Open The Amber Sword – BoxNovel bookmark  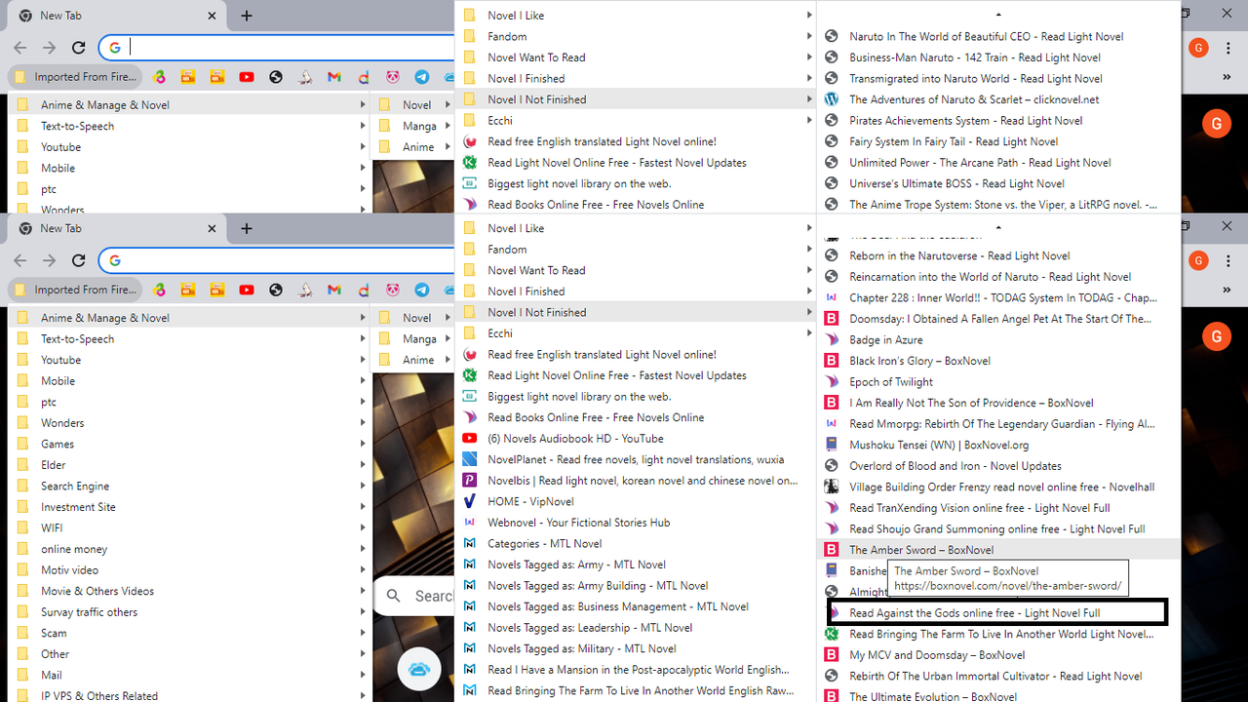pos(998,550)
